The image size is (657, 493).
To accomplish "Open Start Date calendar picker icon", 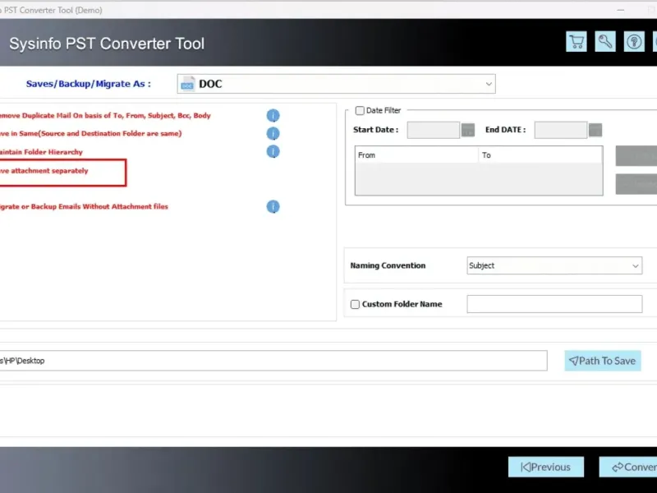I will coord(468,130).
